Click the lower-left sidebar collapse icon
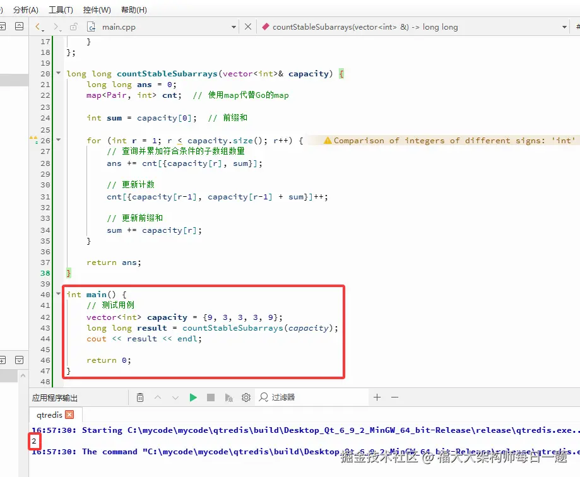Image resolution: width=580 pixels, height=477 pixels. [x=19, y=360]
